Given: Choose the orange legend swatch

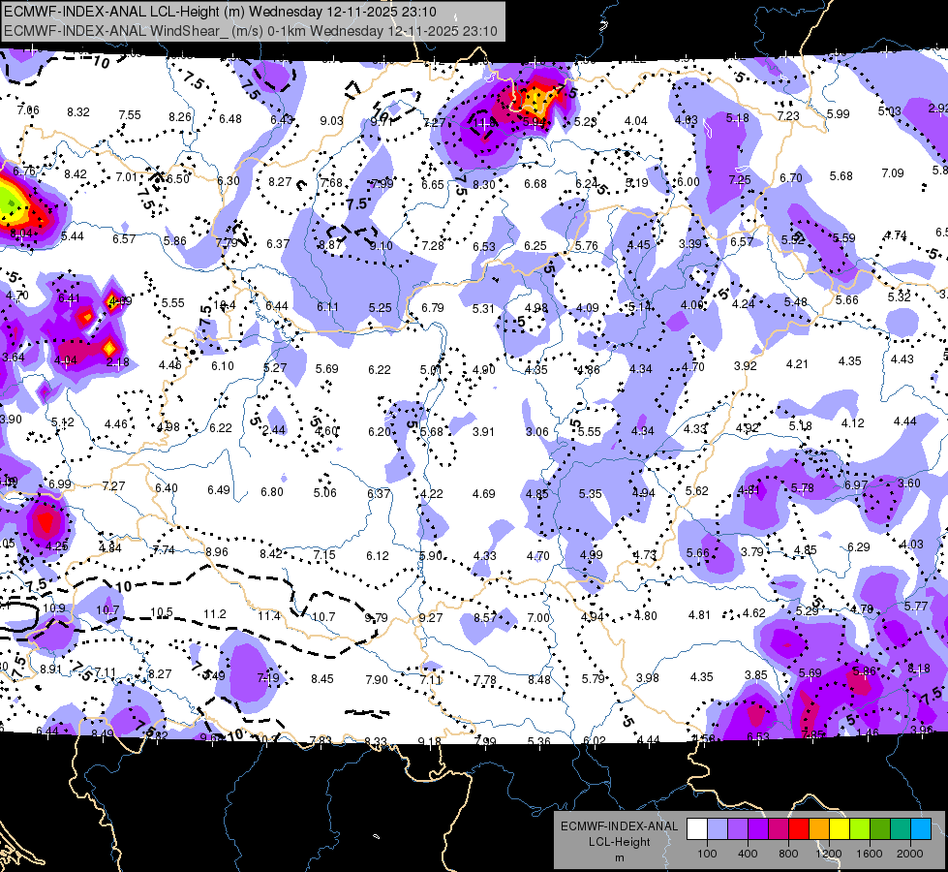Looking at the screenshot, I should pyautogui.click(x=819, y=828).
